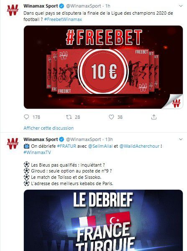
Task: Open Winamax avatar on FRATUR debrief tweet
Action: [x=13, y=144]
